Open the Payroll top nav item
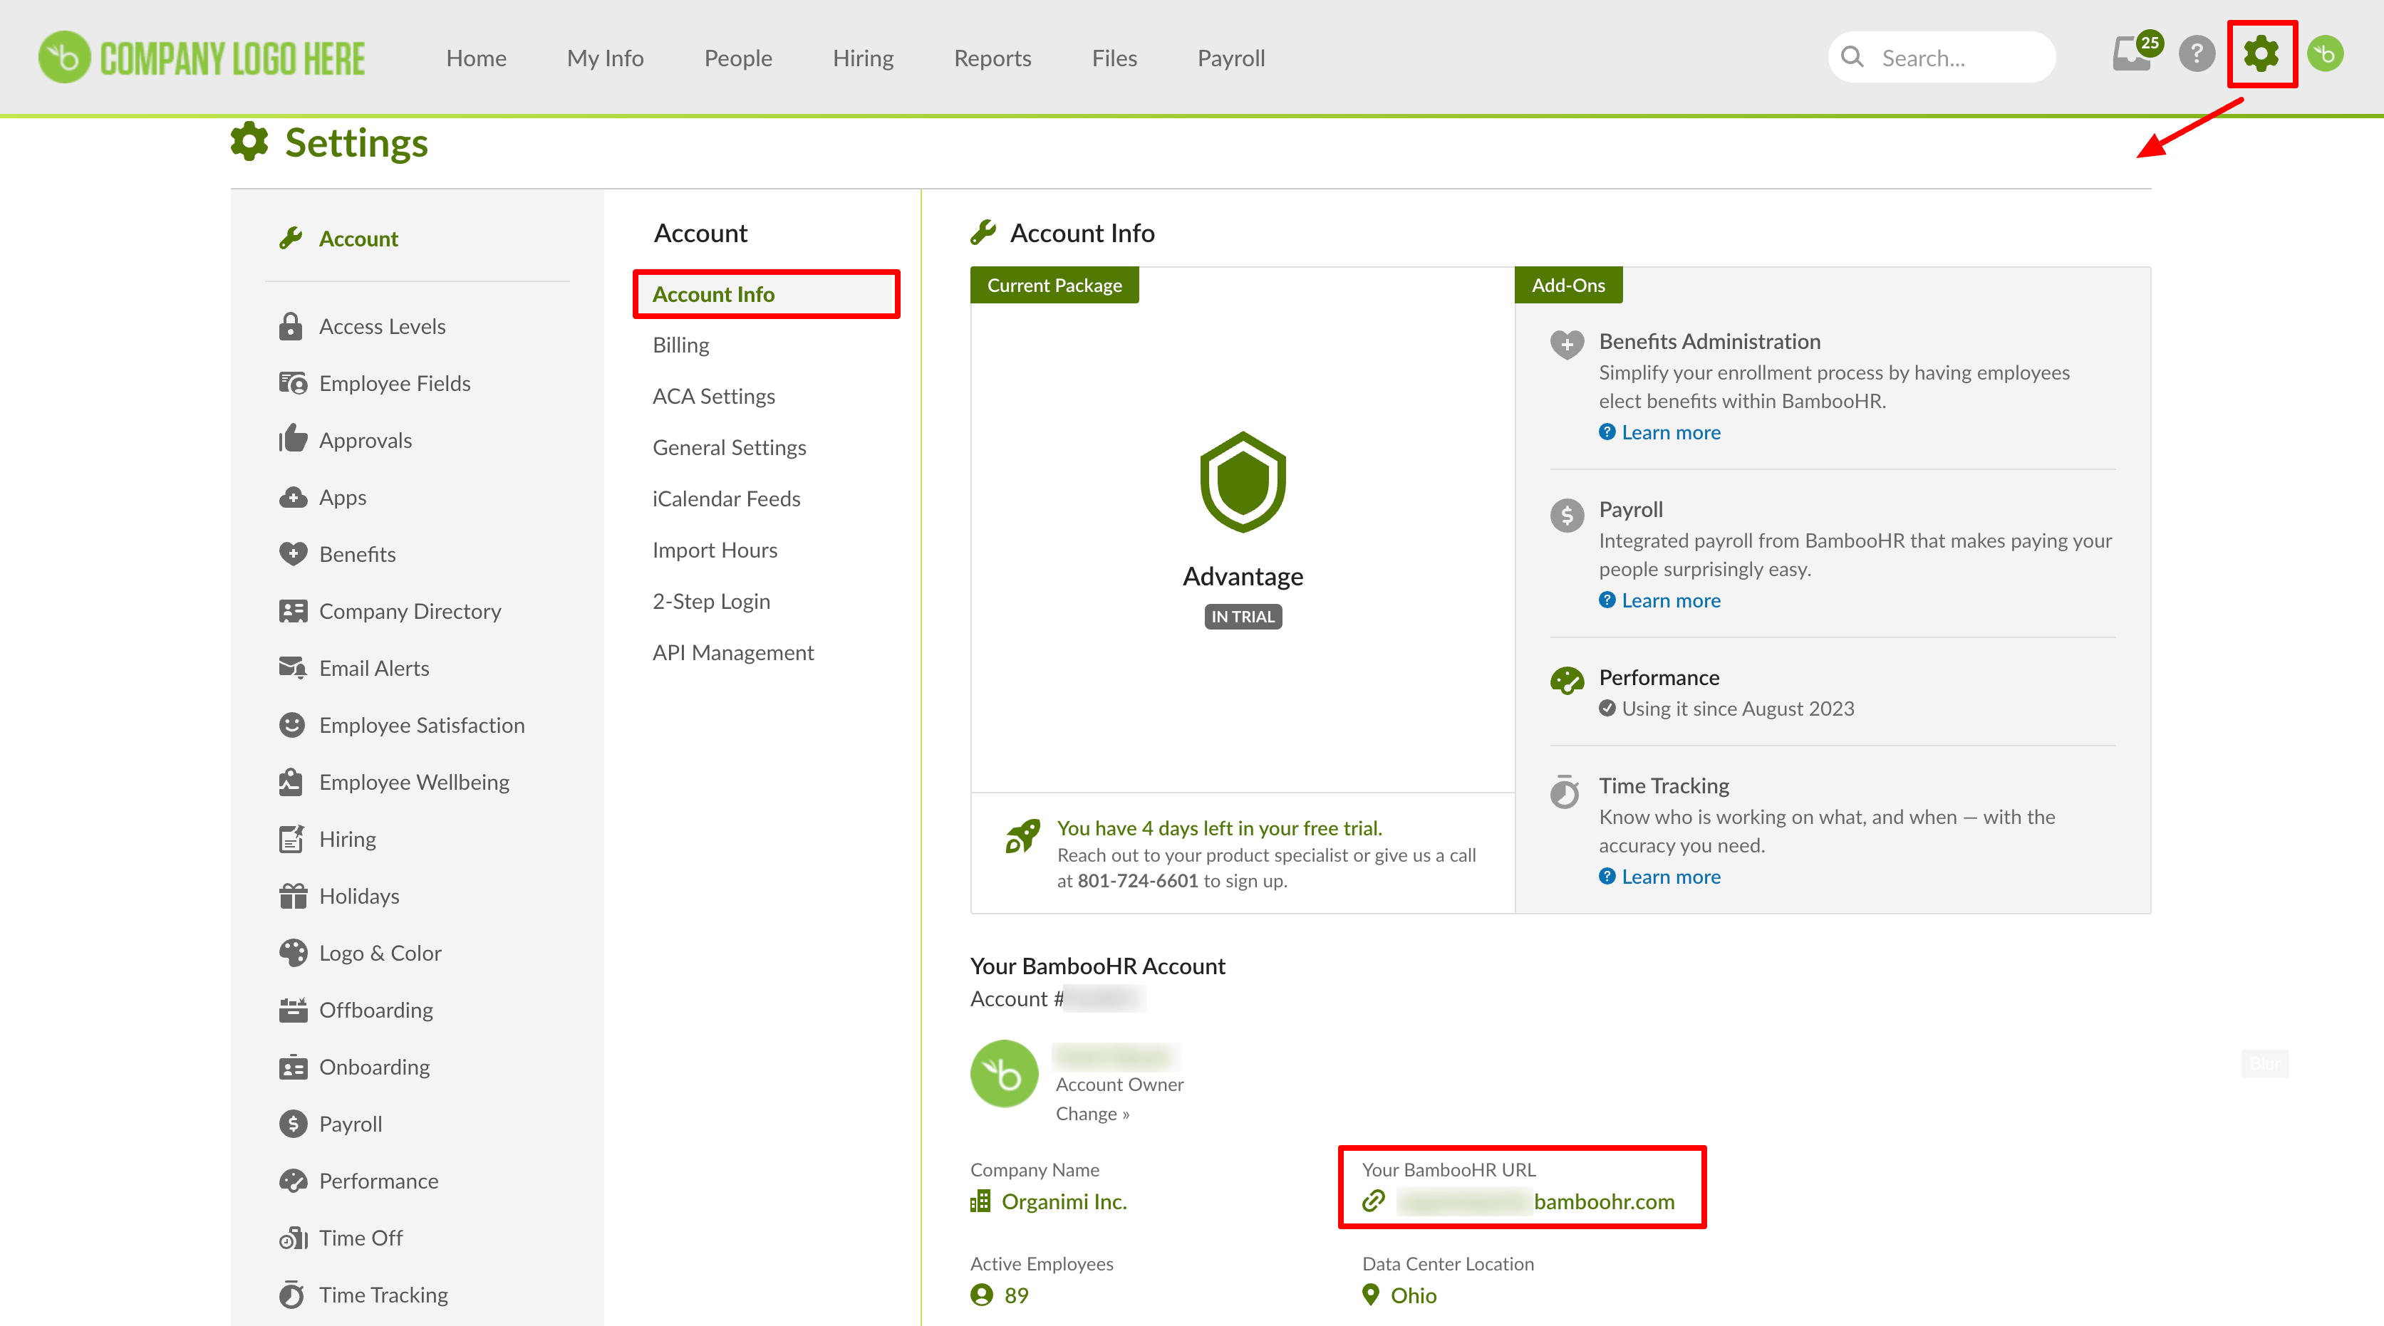The height and width of the screenshot is (1326, 2384). pyautogui.click(x=1231, y=58)
